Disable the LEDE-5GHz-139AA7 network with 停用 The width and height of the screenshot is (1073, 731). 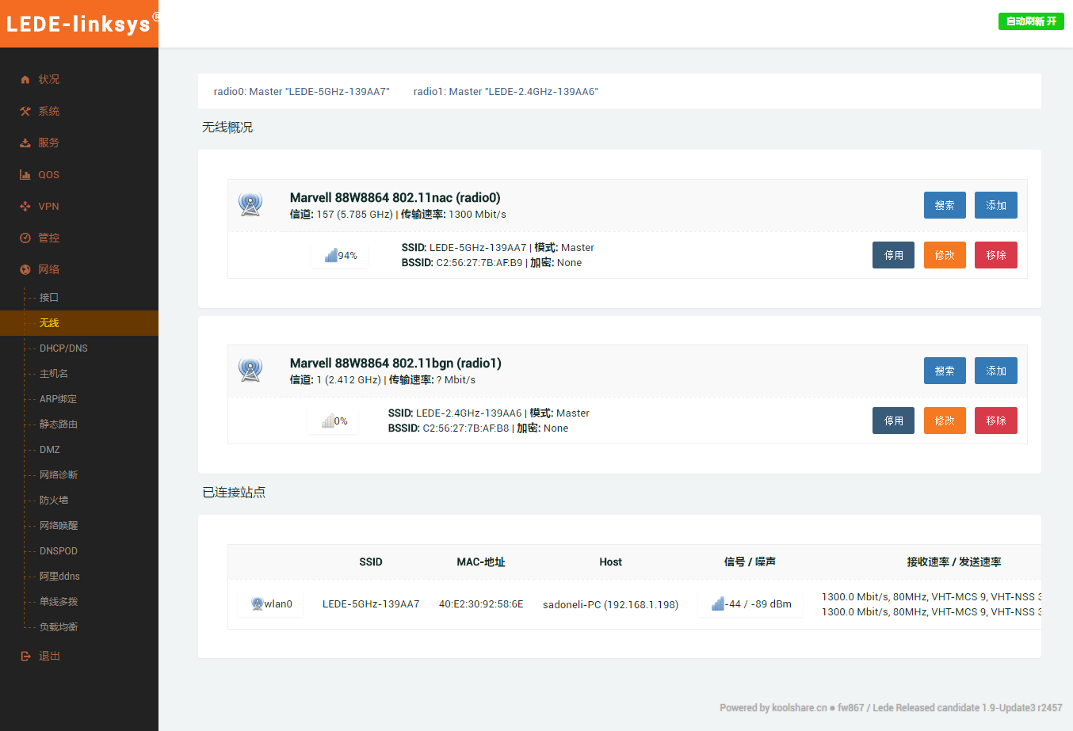(893, 255)
